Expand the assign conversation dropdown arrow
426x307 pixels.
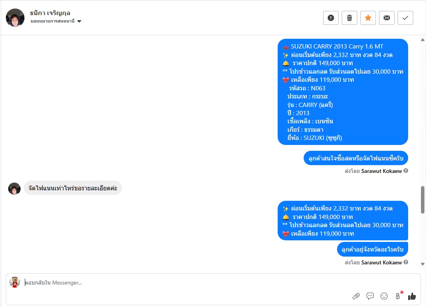pyautogui.click(x=79, y=21)
